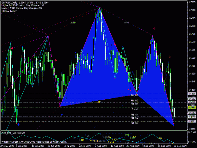The width and height of the screenshot is (197, 148).
Task: Click the 'Close= 1.5927' text
Action: point(9,11)
